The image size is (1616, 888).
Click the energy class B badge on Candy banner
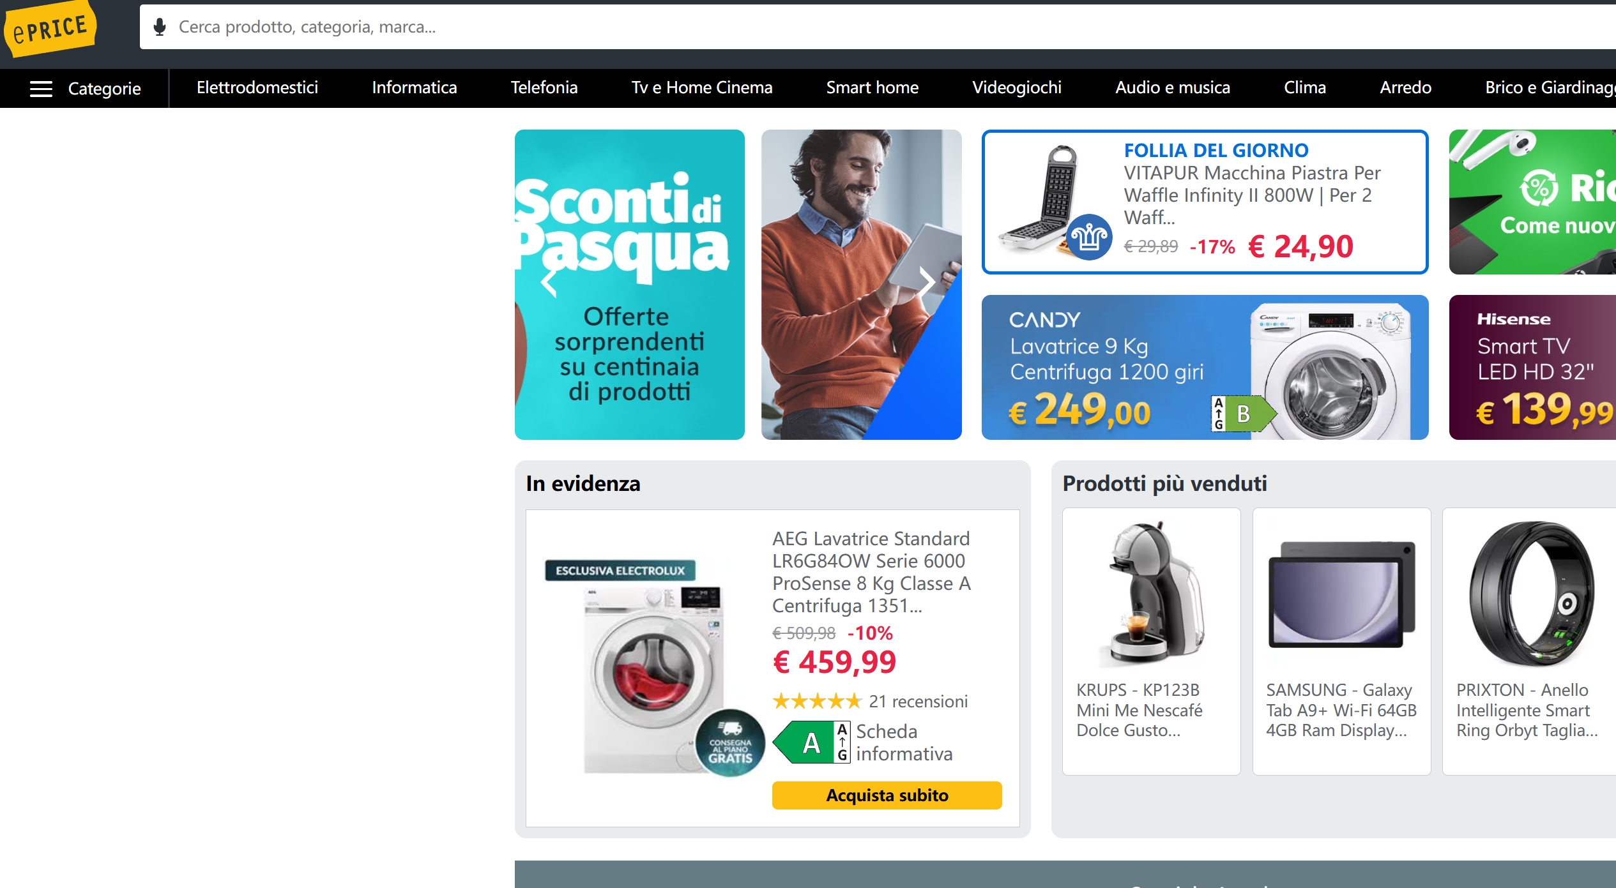click(x=1243, y=414)
